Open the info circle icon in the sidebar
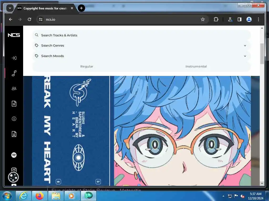The image size is (269, 201). [14, 119]
